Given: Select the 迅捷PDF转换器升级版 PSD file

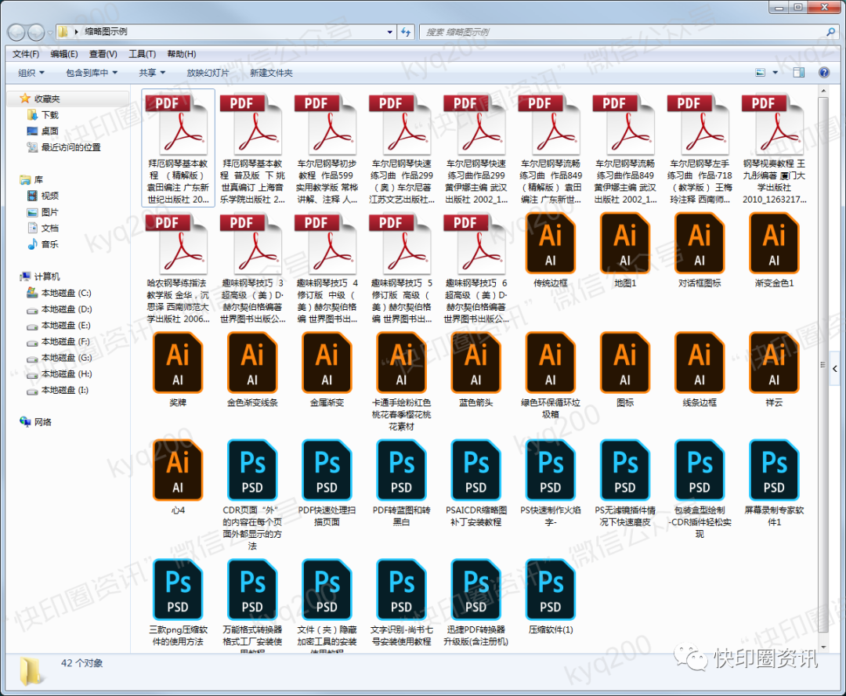Looking at the screenshot, I should tap(476, 603).
